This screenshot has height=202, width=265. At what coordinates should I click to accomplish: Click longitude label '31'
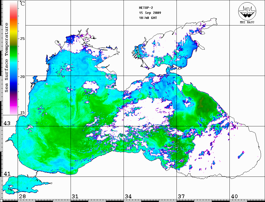[x=75, y=196]
